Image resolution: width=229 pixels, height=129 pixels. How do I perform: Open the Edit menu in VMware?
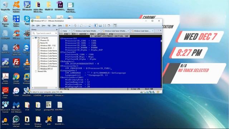38,25
